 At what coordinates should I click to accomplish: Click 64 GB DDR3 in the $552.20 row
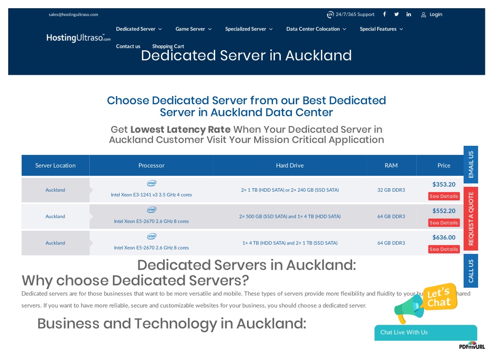[x=391, y=217]
